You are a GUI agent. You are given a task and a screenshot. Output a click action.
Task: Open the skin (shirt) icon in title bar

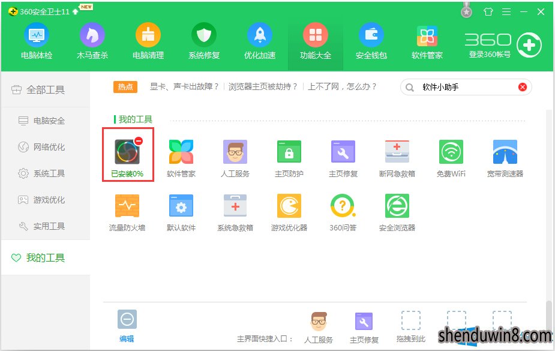[488, 11]
